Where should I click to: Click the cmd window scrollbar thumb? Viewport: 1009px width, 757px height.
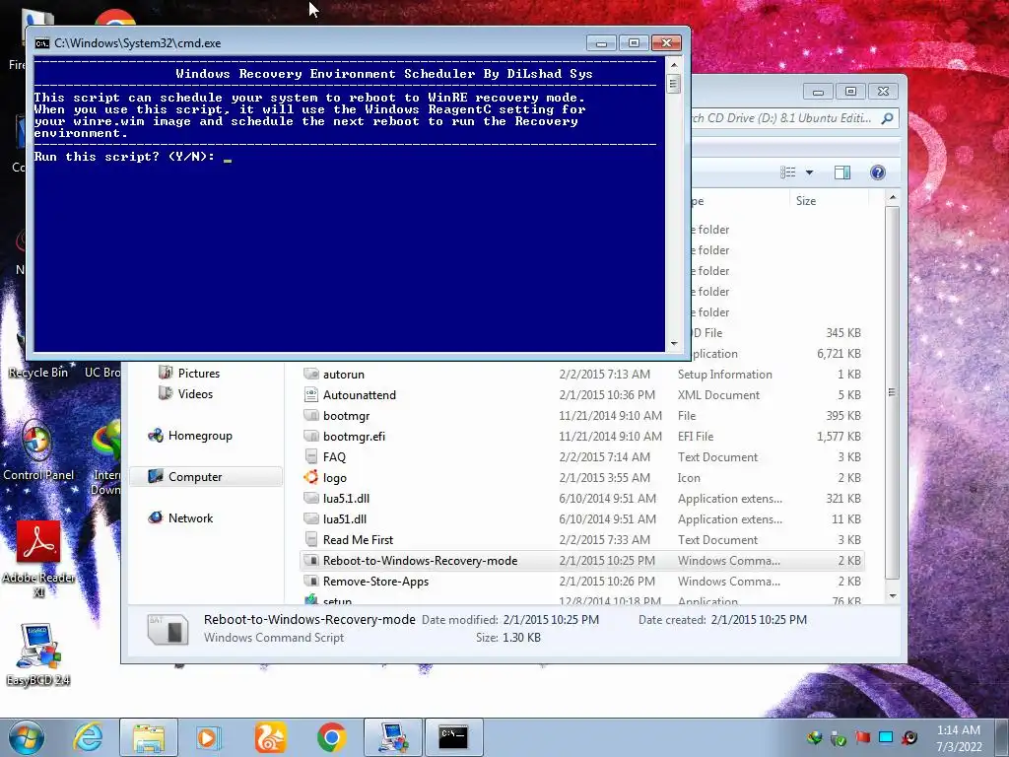674,84
